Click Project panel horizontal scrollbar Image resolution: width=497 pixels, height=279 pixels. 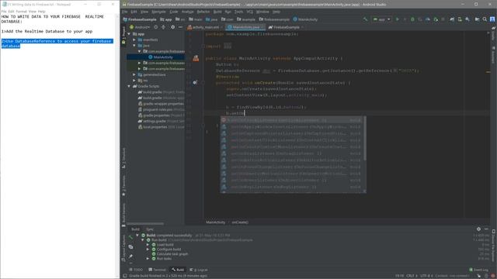[x=145, y=224]
